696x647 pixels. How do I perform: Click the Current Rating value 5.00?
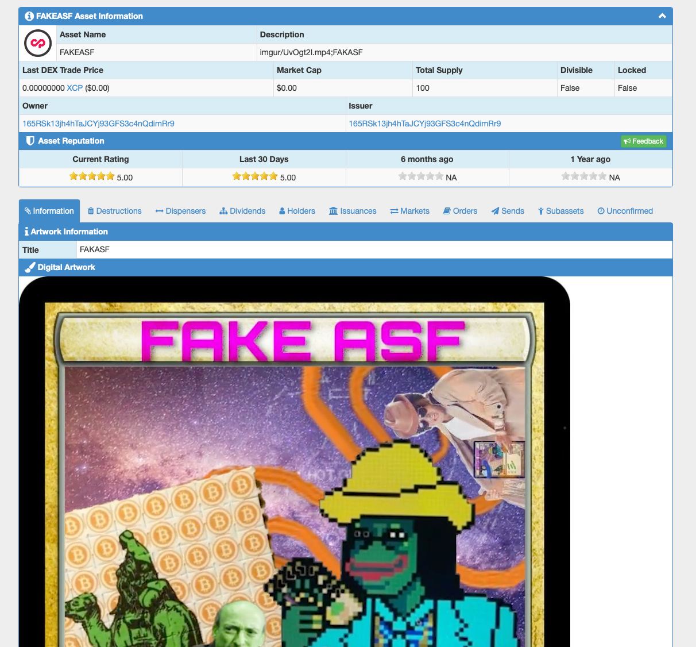click(x=125, y=178)
